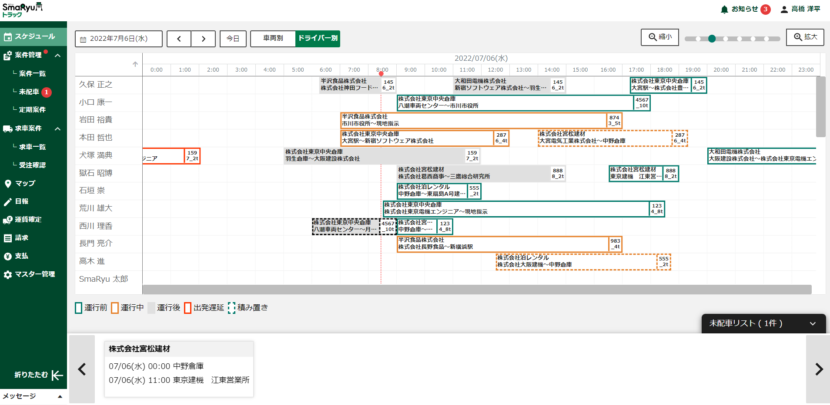Open 案件一覧 in the sidebar
The image size is (830, 405).
[32, 73]
